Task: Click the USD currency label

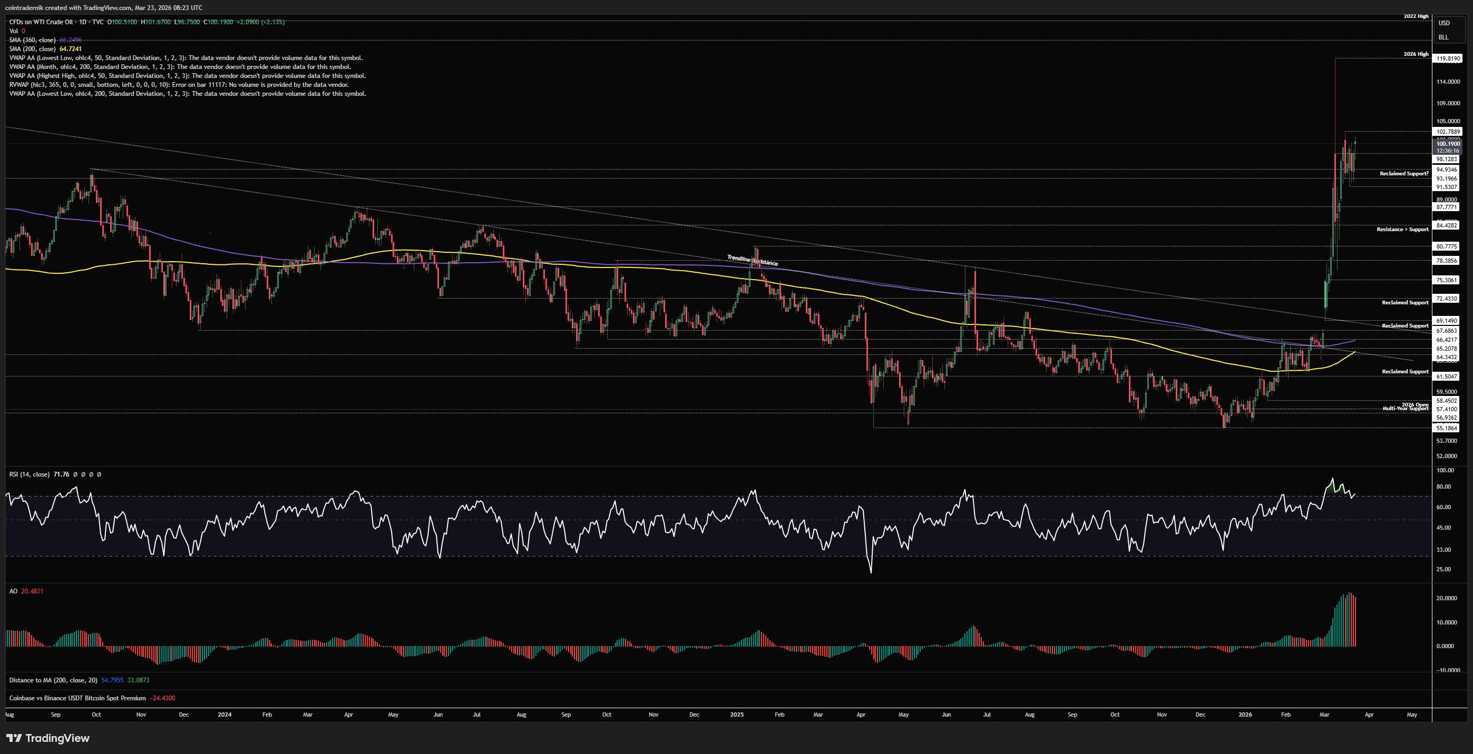Action: pyautogui.click(x=1444, y=23)
